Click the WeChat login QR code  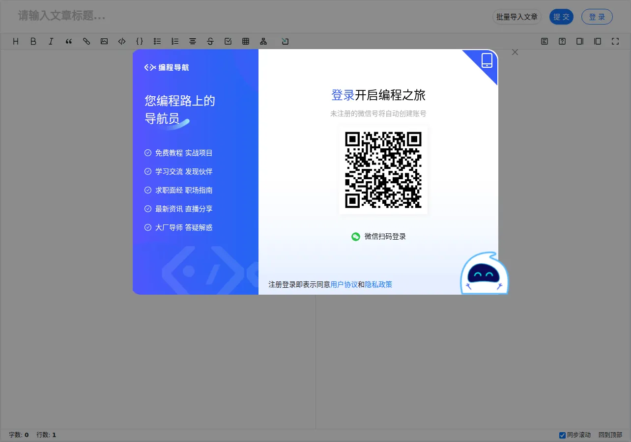pos(383,170)
